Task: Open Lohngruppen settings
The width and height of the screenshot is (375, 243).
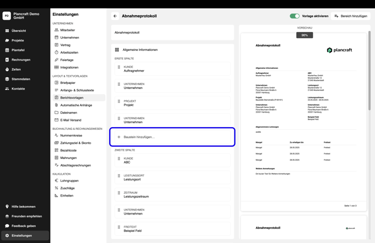Action: tap(79, 181)
